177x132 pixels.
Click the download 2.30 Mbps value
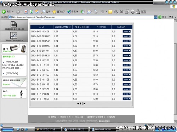coord(56,65)
